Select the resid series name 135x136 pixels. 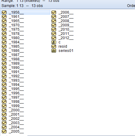[63, 46]
